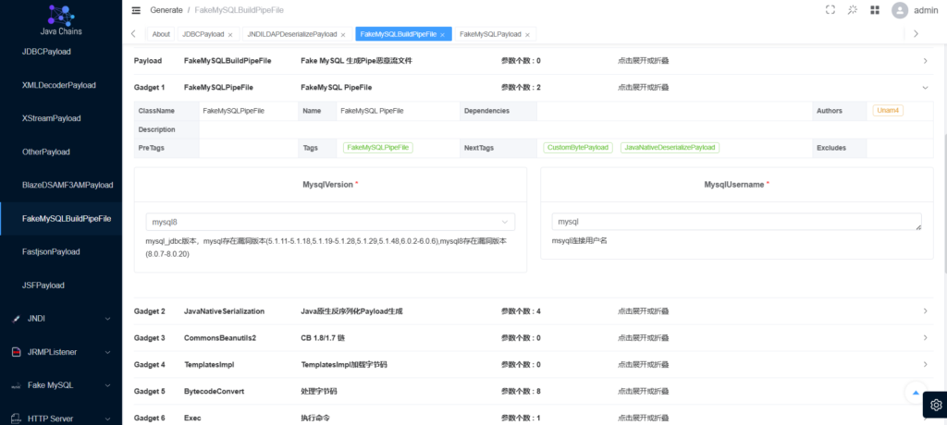
Task: Click the CustomBytePayload next tag
Action: (x=577, y=147)
